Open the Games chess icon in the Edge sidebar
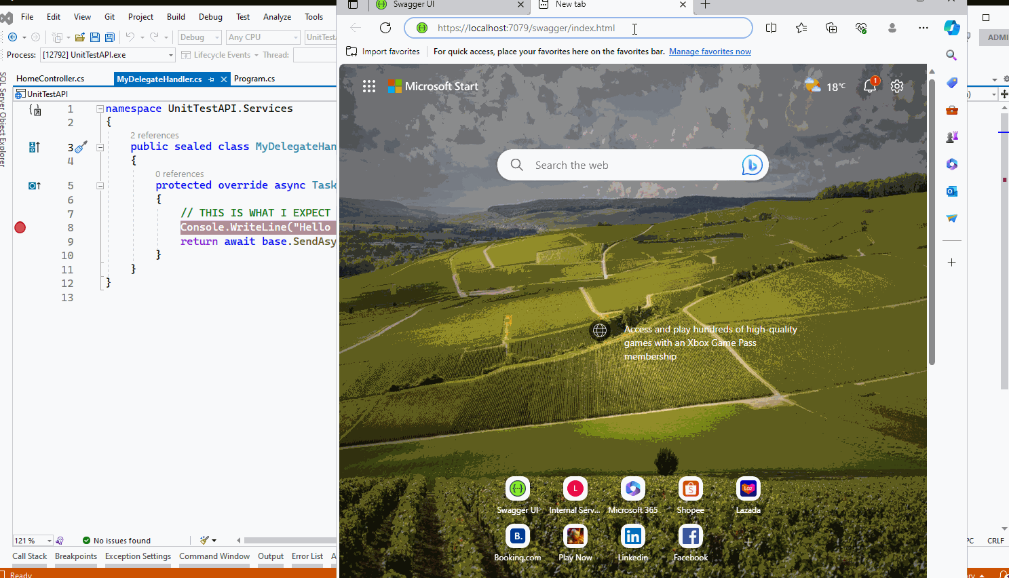1009x578 pixels. click(x=952, y=137)
